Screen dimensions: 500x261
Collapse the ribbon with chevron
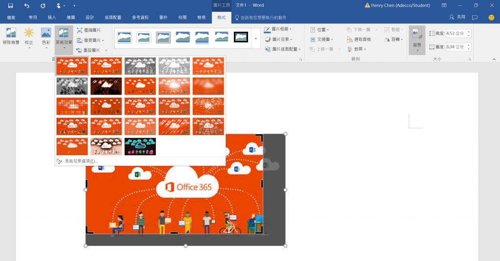tap(494, 60)
